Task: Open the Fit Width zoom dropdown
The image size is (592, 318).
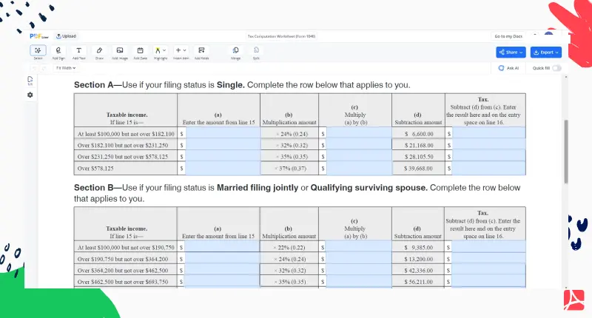Action: click(x=66, y=68)
